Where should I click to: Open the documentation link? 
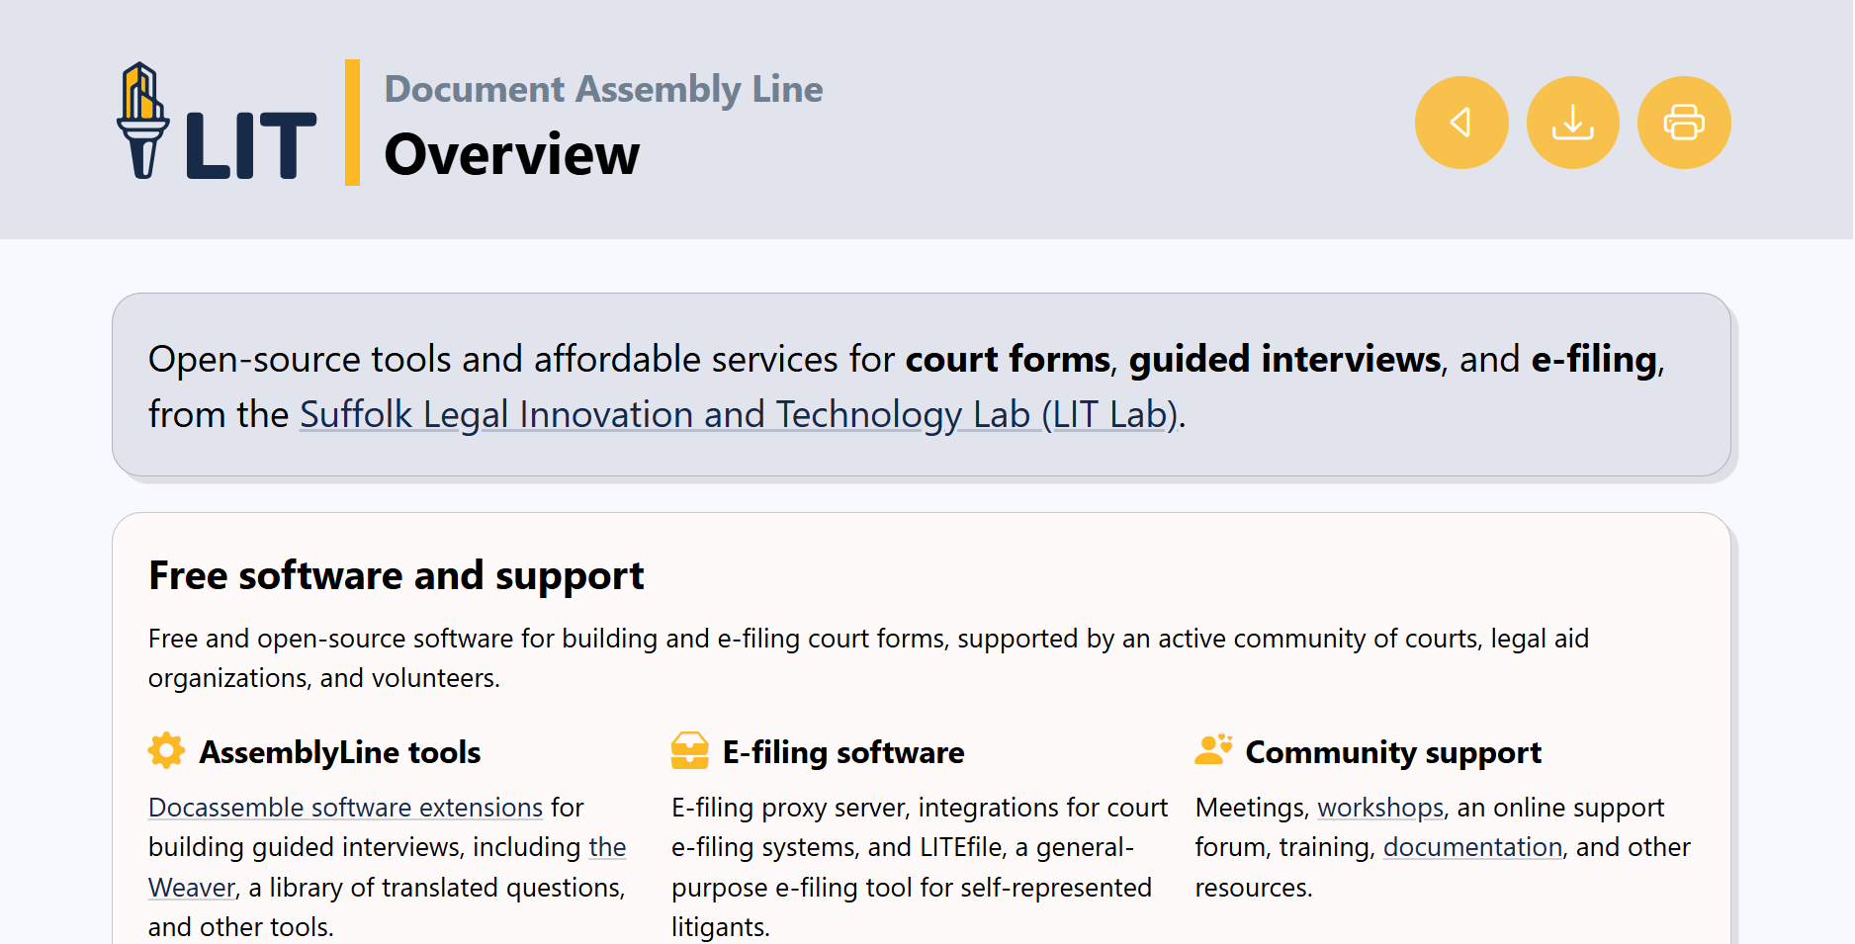pos(1472,847)
